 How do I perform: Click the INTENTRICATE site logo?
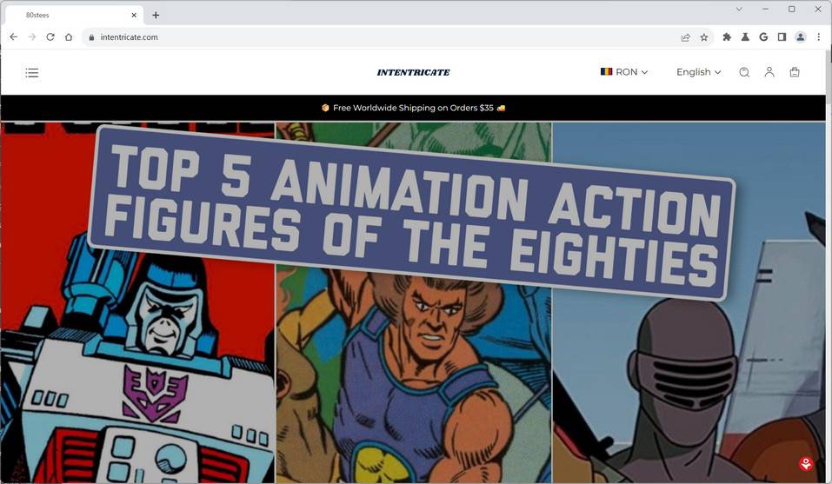coord(413,73)
